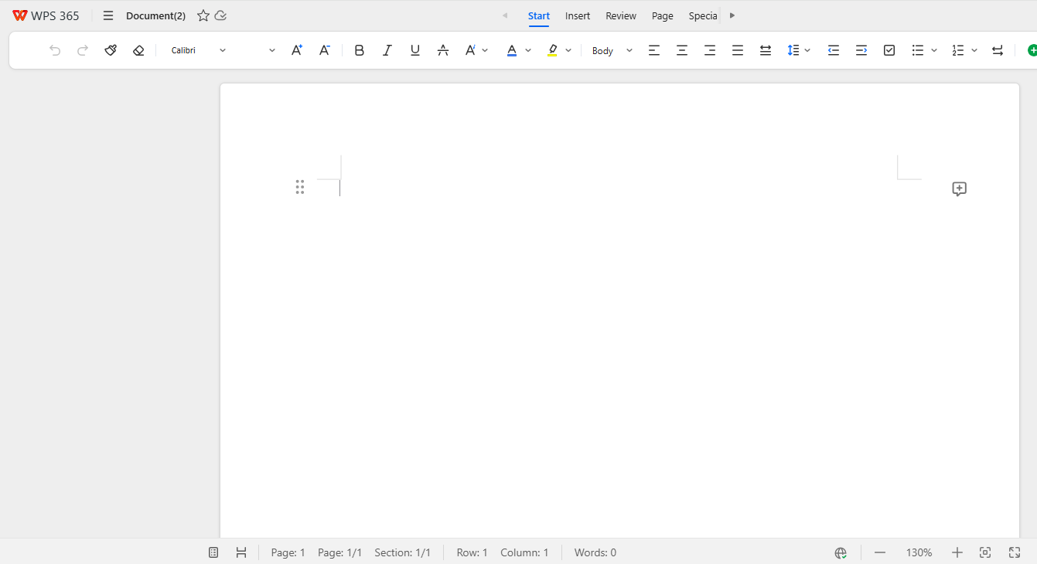Activate the Format Painter brush
The width and height of the screenshot is (1037, 564).
111,50
